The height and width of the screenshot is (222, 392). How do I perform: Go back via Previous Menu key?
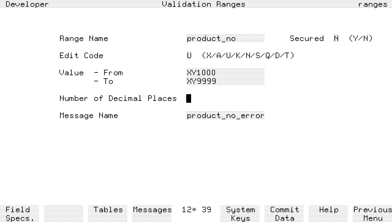[372, 213]
